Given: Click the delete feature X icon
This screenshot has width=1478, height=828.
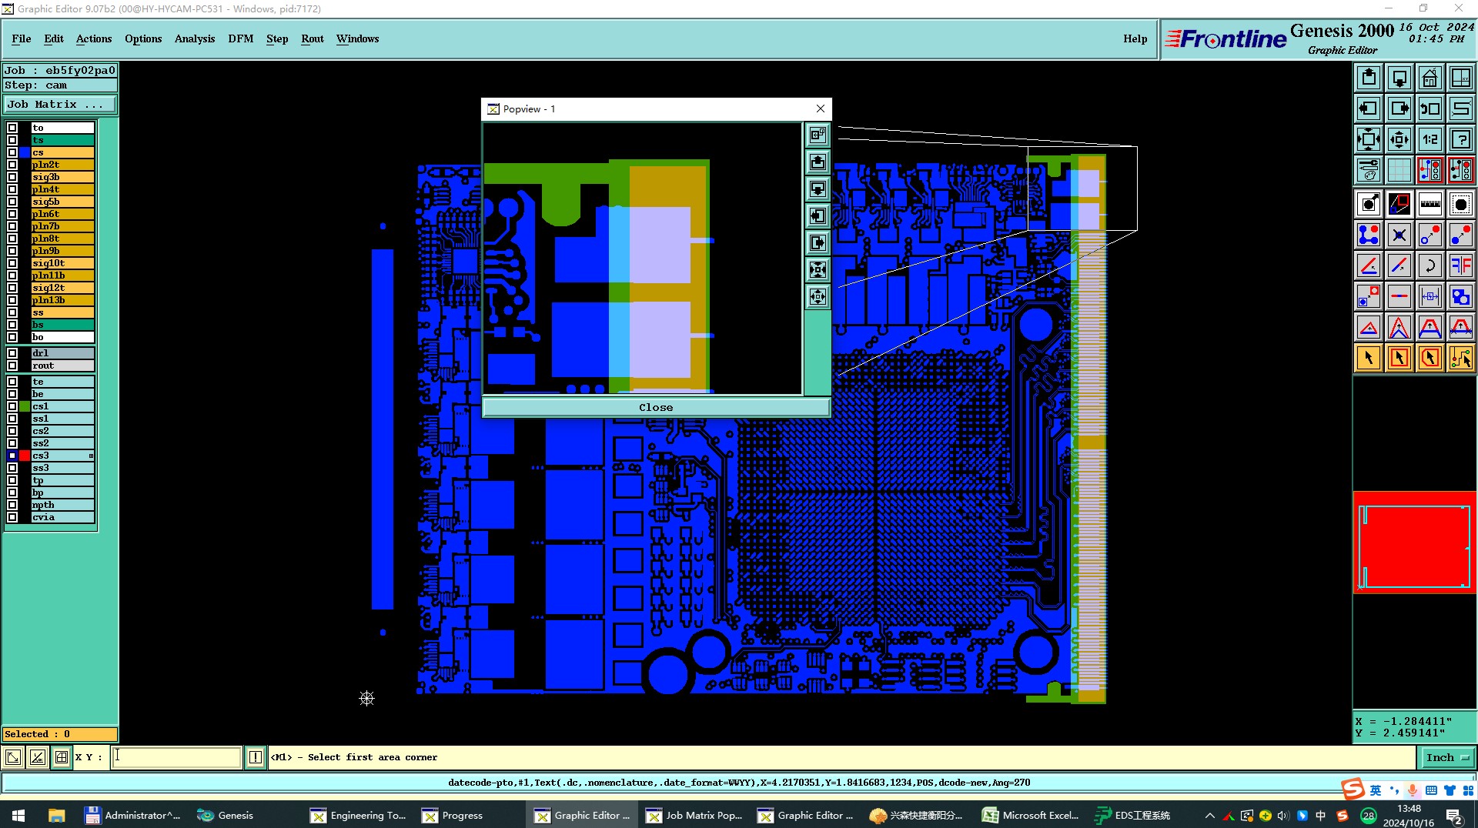Looking at the screenshot, I should tap(1399, 235).
